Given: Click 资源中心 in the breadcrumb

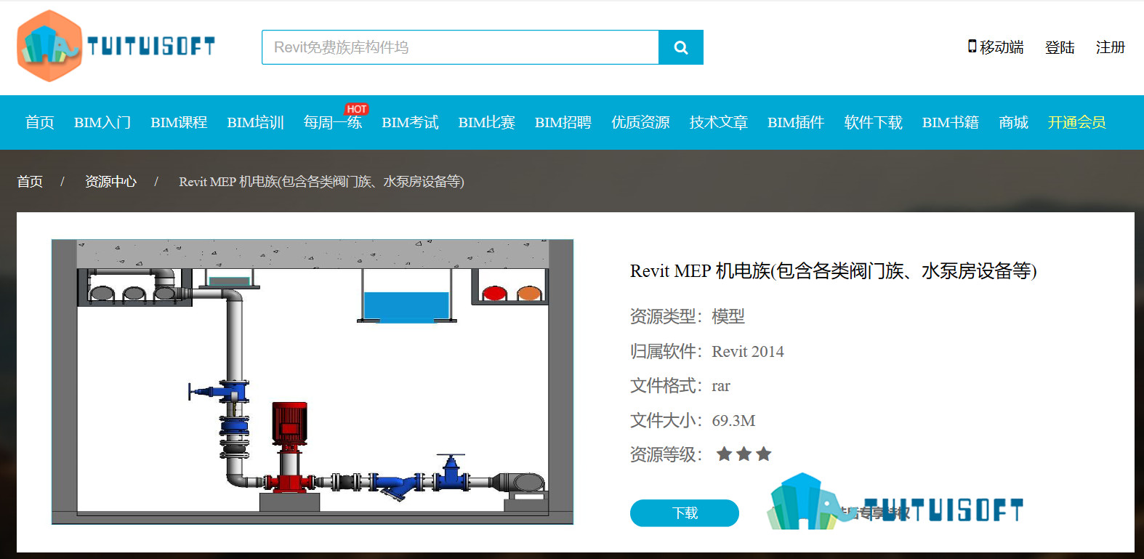Looking at the screenshot, I should (110, 182).
